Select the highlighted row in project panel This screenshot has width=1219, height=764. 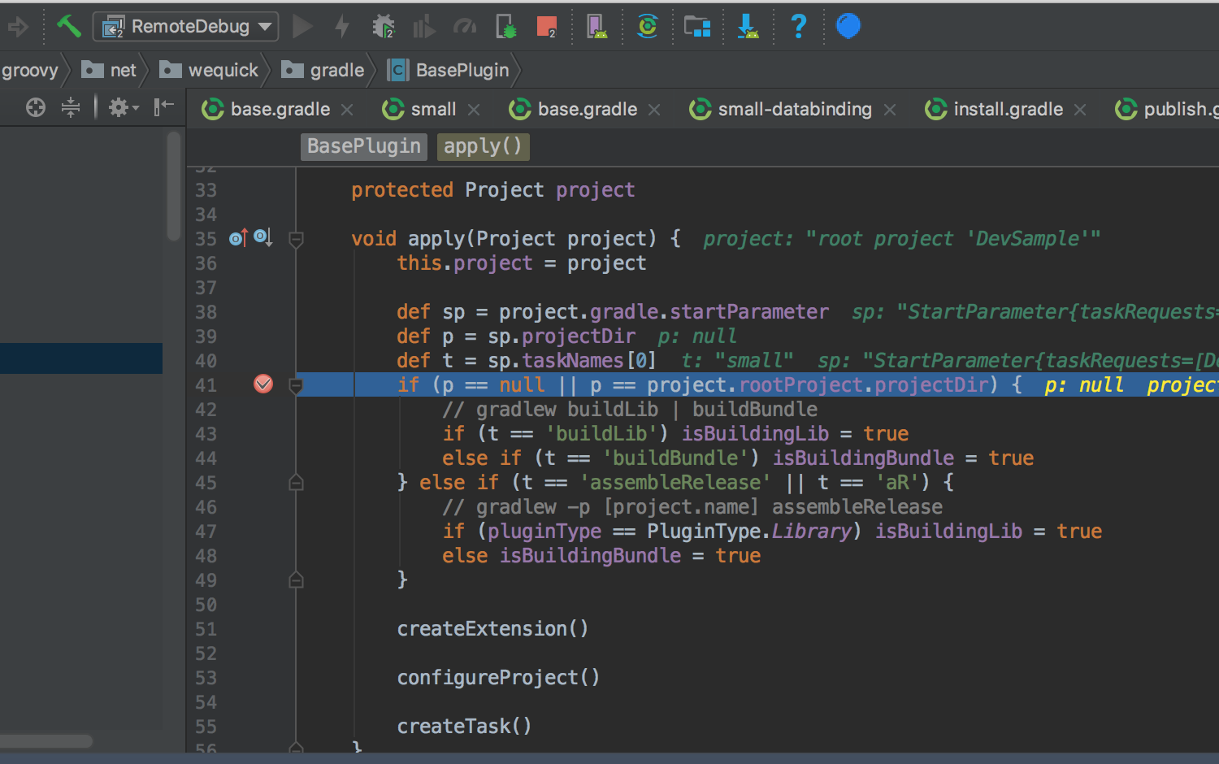[x=81, y=358]
